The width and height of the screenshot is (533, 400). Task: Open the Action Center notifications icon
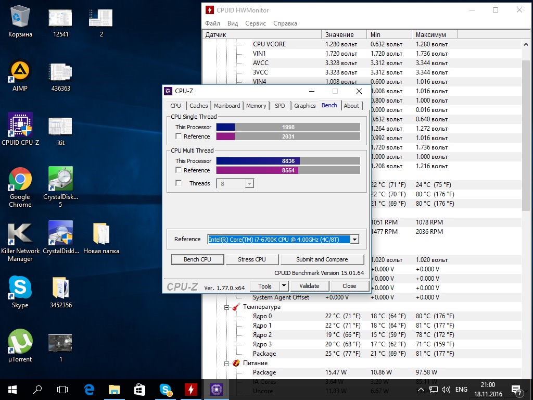tap(517, 390)
